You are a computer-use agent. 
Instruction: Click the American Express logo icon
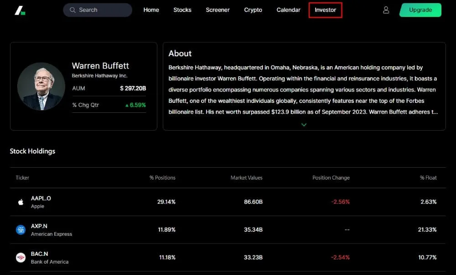[x=21, y=230]
